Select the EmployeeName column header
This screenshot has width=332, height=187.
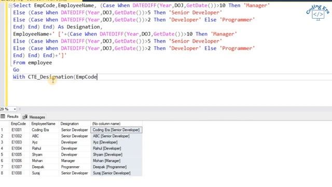(44, 124)
